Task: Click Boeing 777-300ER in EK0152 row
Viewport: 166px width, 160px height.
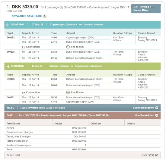Action: point(148,40)
